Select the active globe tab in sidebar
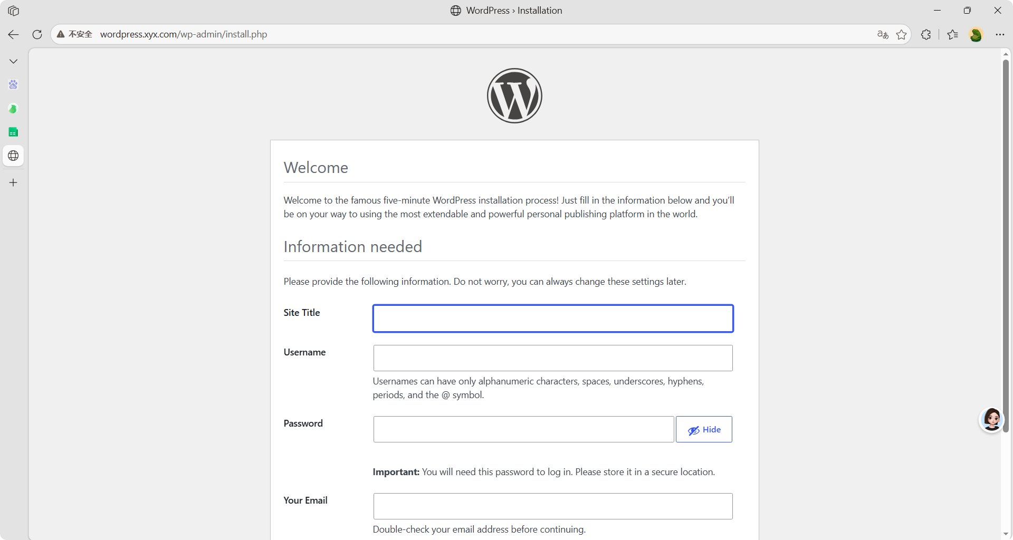Viewport: 1013px width, 540px height. coord(13,156)
